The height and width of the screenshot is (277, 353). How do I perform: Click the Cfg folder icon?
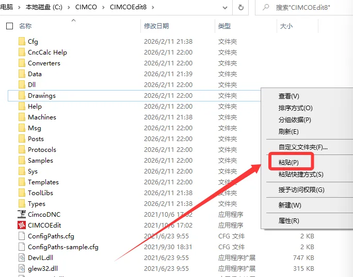click(x=22, y=42)
